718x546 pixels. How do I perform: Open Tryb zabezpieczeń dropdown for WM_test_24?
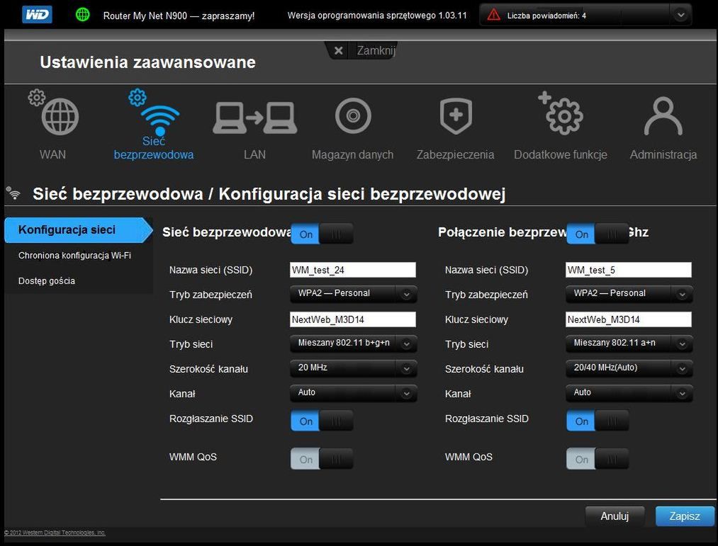click(x=353, y=294)
